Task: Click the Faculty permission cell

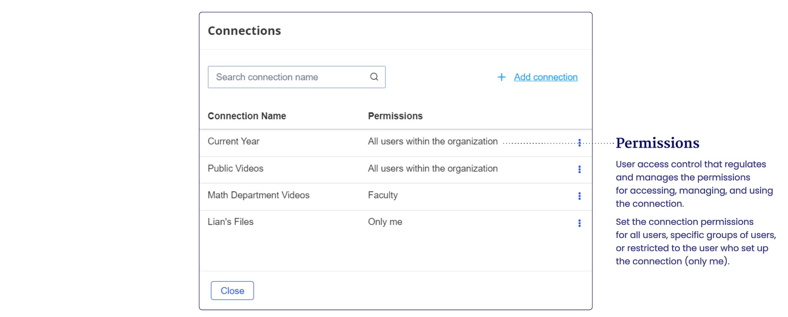Action: pyautogui.click(x=383, y=195)
